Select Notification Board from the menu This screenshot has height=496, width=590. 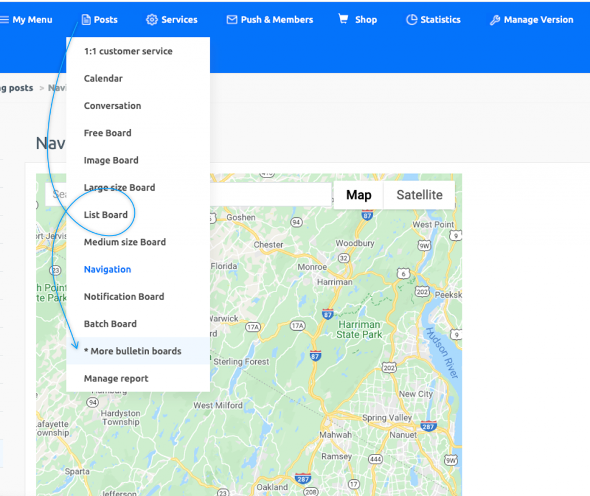pos(124,296)
